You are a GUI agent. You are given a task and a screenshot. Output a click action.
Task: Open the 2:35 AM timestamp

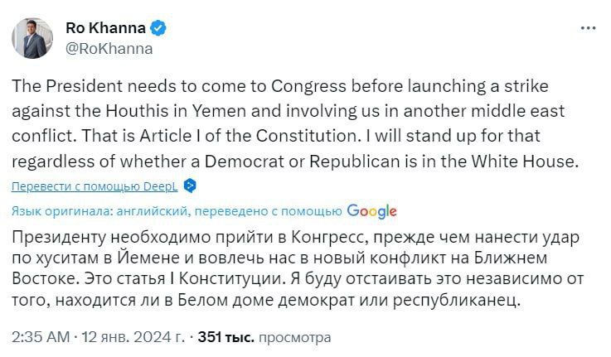[41, 338]
